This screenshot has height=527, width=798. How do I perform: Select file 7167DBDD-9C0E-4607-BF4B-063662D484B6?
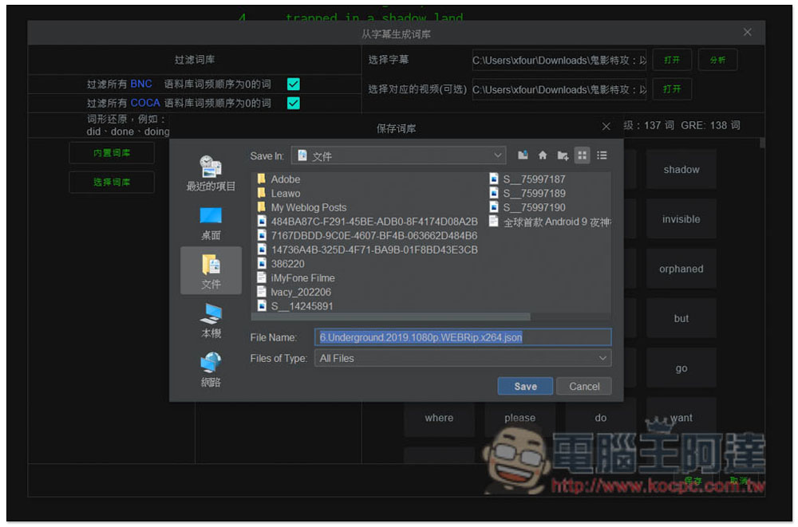[367, 235]
